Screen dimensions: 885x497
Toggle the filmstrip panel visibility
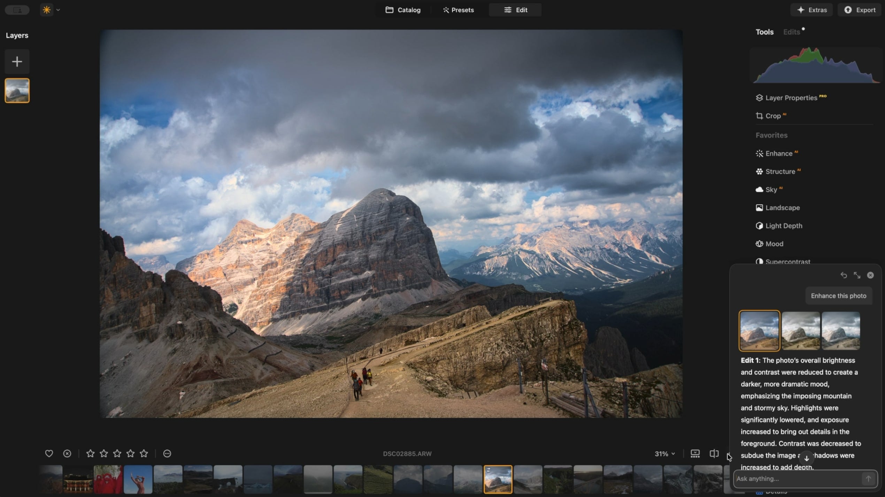pyautogui.click(x=695, y=453)
